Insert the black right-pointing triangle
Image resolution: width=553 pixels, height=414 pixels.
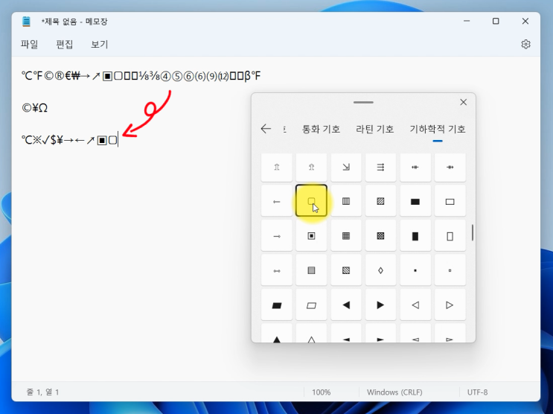[380, 305]
